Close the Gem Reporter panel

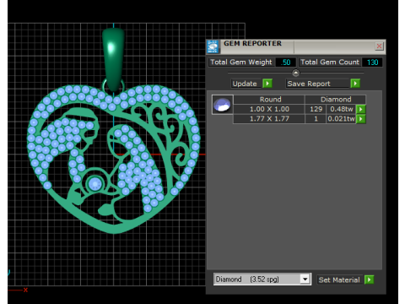[379, 46]
